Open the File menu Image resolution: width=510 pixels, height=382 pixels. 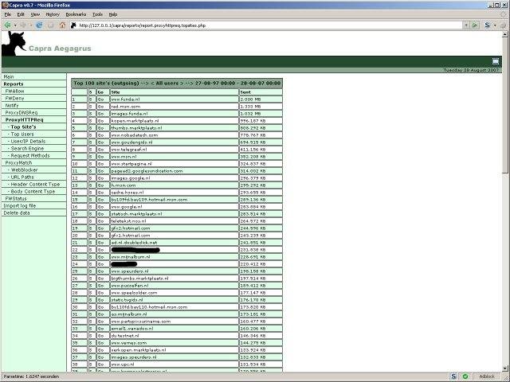click(8, 14)
